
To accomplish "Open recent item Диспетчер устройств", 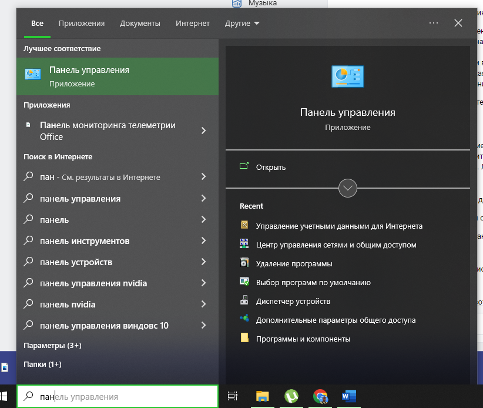I will tap(293, 302).
